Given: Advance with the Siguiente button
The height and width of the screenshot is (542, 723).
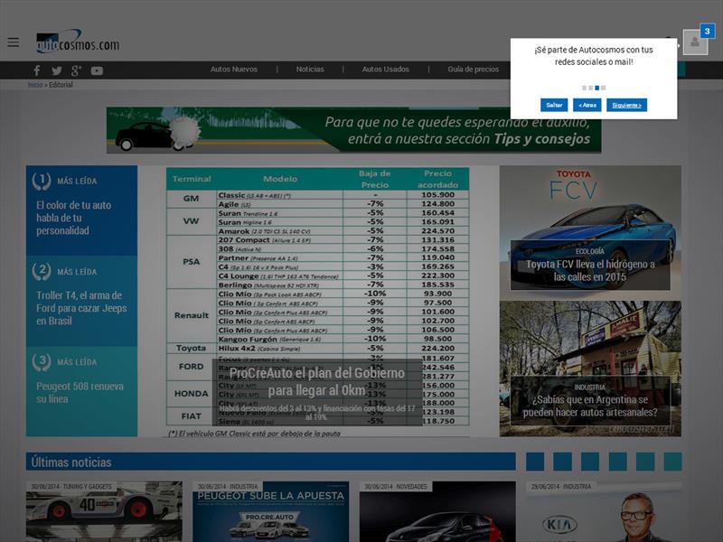Looking at the screenshot, I should click(626, 105).
